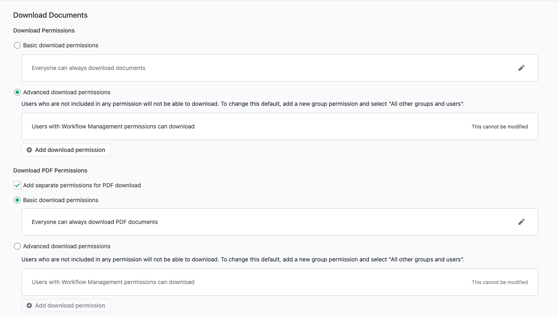
Task: Uncheck Add separate permissions for PDF download
Action: [17, 185]
